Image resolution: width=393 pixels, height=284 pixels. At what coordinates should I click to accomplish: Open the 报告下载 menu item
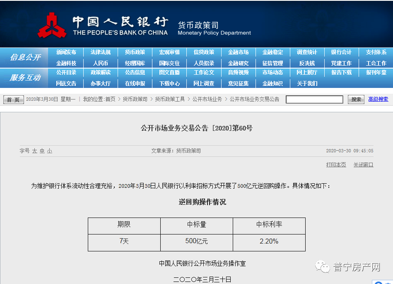pyautogui.click(x=341, y=72)
